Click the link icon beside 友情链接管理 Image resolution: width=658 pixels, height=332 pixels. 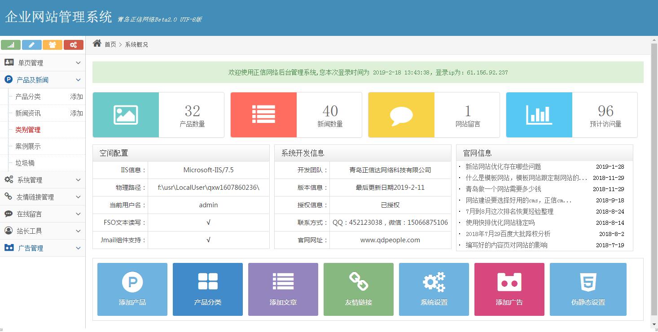click(9, 197)
